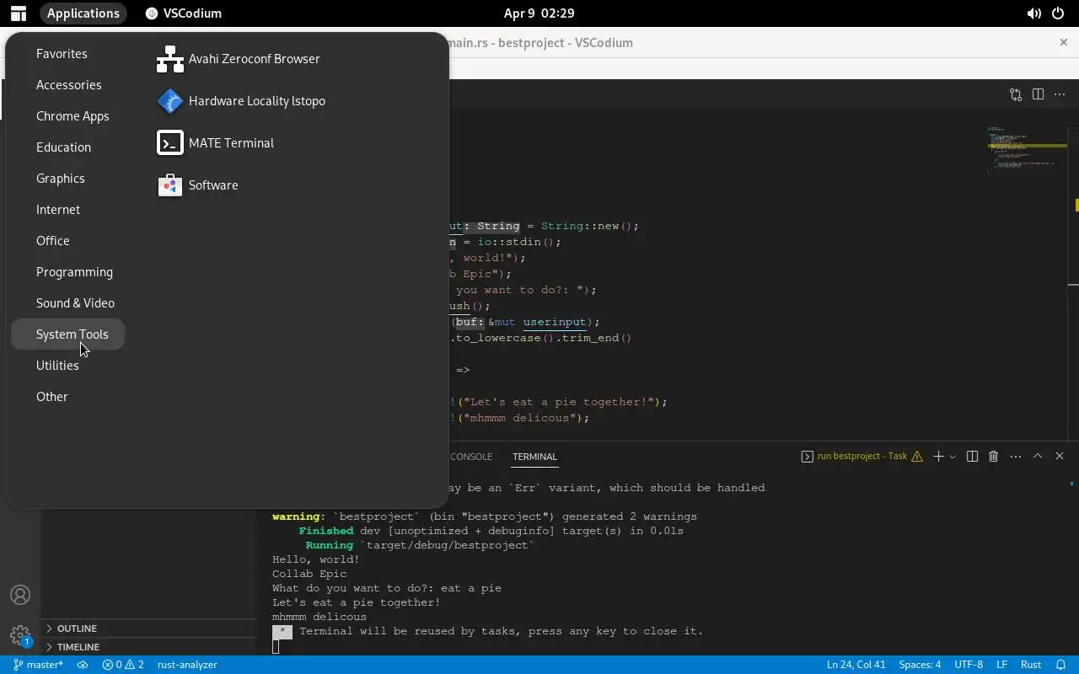Close the VSCodium window

point(1063,42)
